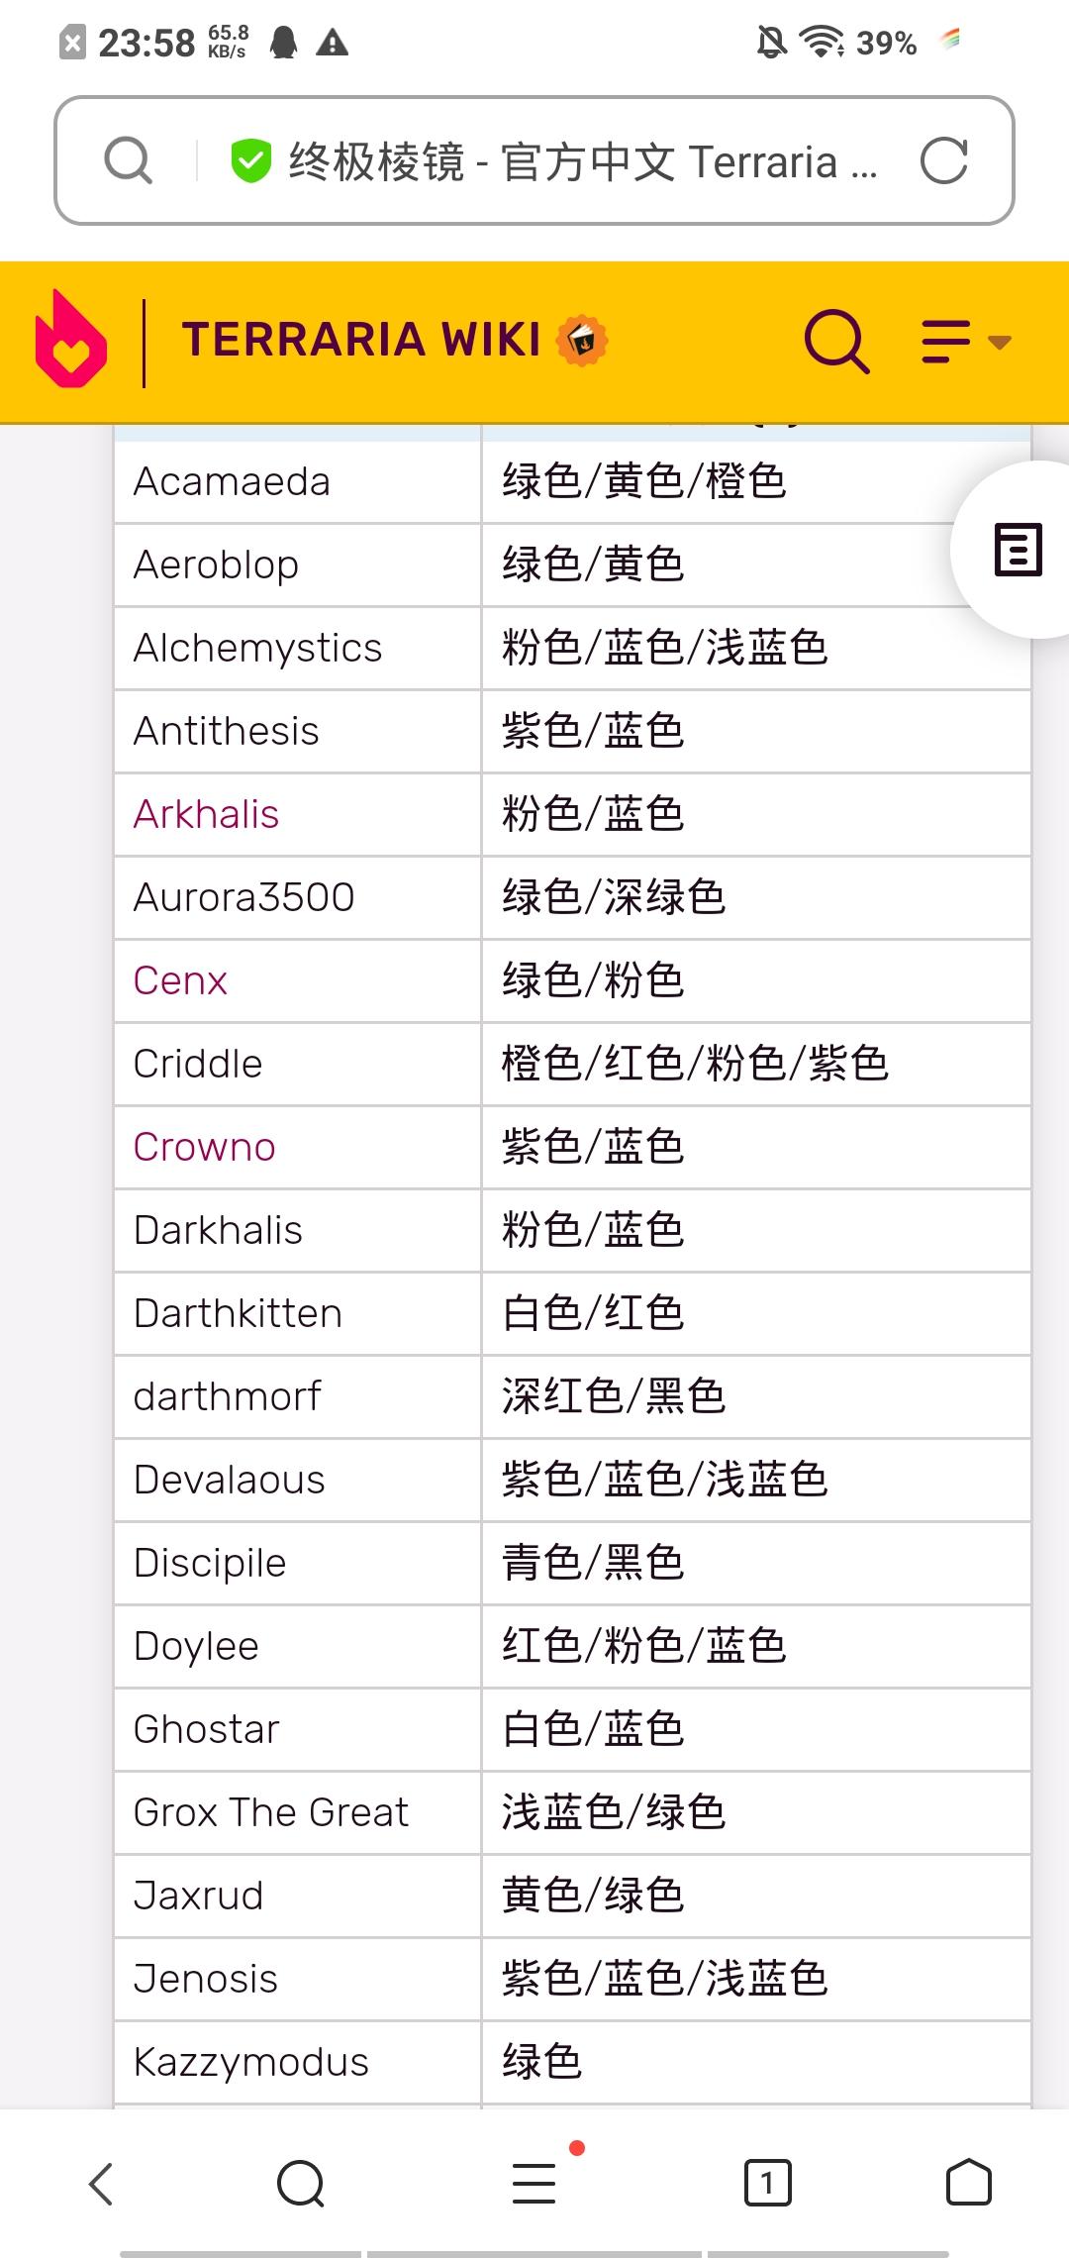Tap the TERRARIA WIKI title
1069x2258 pixels.
(x=361, y=340)
